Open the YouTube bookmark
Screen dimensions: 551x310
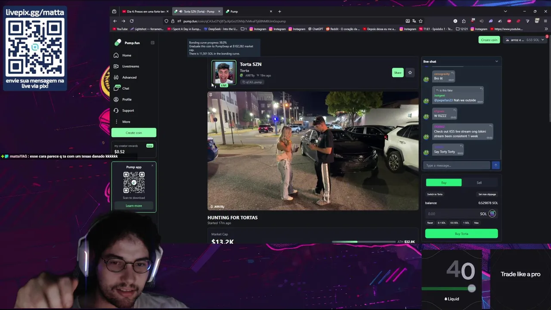click(x=120, y=29)
